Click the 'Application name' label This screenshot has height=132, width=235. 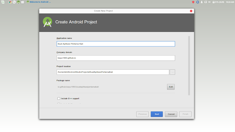click(64, 38)
